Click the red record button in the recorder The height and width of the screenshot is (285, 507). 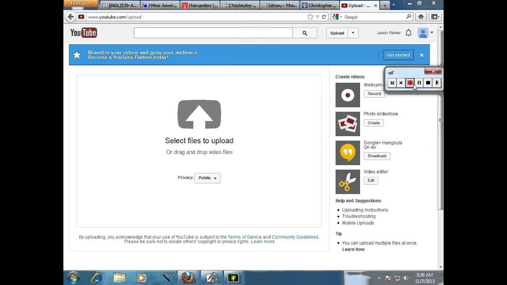410,83
